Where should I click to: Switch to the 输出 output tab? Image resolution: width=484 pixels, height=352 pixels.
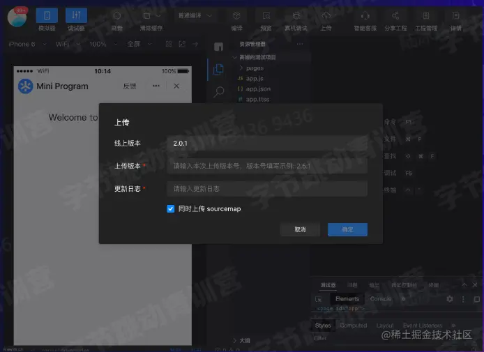click(x=374, y=285)
